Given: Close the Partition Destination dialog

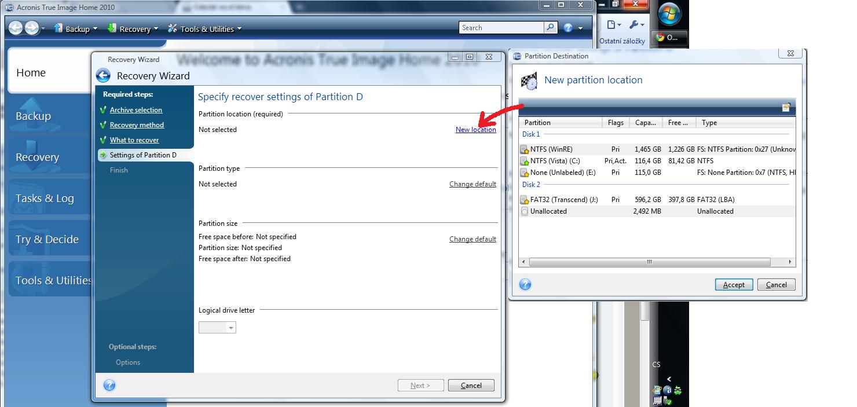Looking at the screenshot, I should click(x=790, y=54).
